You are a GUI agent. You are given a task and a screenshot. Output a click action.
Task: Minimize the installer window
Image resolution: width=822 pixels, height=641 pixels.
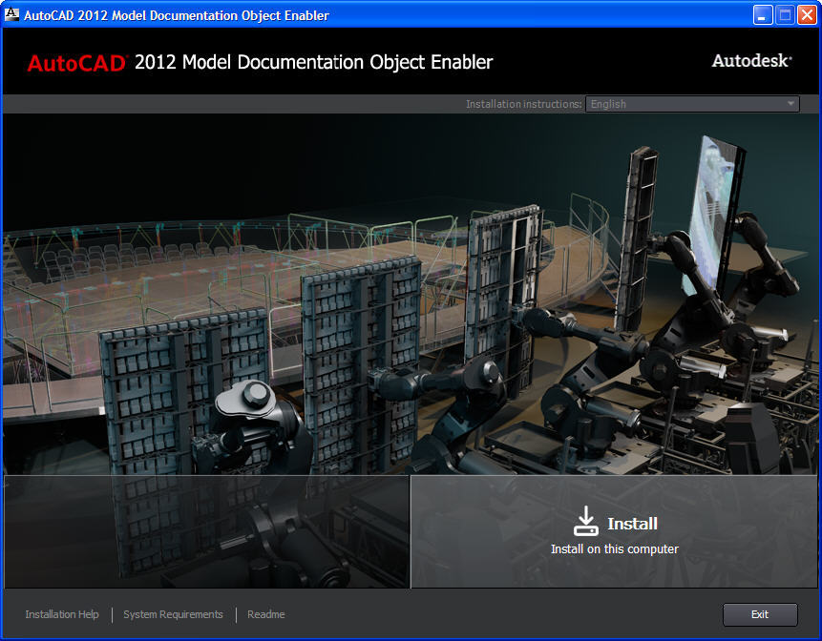(763, 14)
